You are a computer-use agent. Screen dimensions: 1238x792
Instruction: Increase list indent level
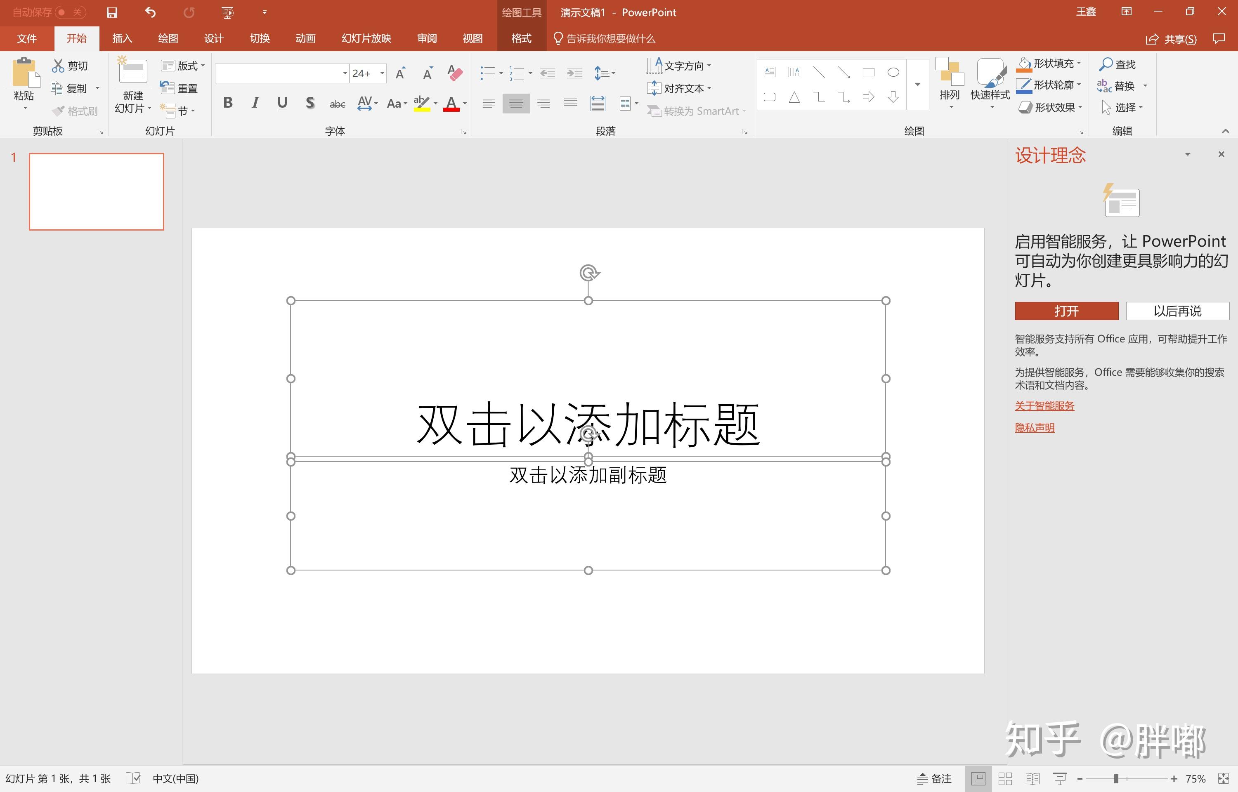574,73
